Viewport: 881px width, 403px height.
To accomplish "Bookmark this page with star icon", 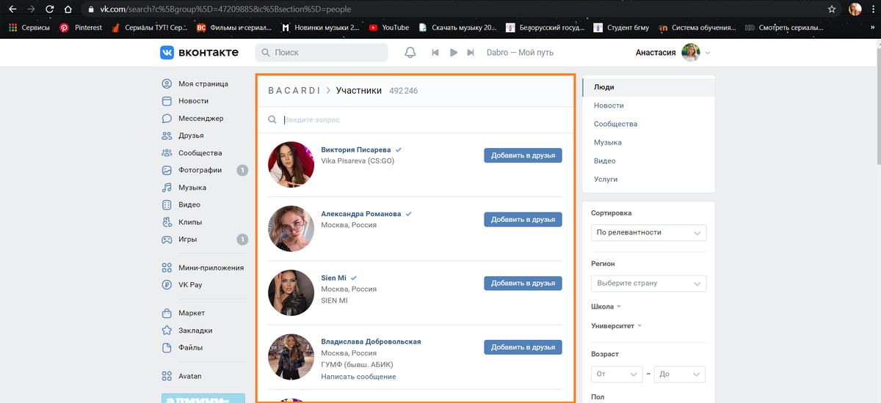I will pos(832,10).
